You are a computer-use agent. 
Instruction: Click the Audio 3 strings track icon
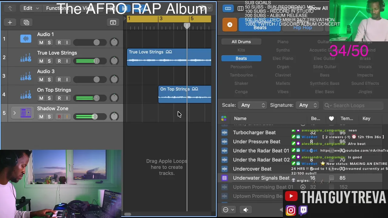pos(26,76)
